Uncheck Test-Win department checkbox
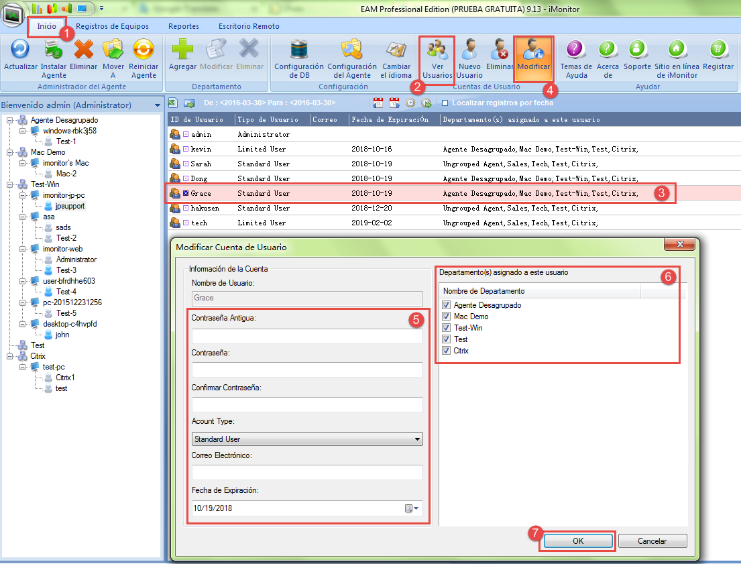Image resolution: width=741 pixels, height=564 pixels. coord(446,328)
